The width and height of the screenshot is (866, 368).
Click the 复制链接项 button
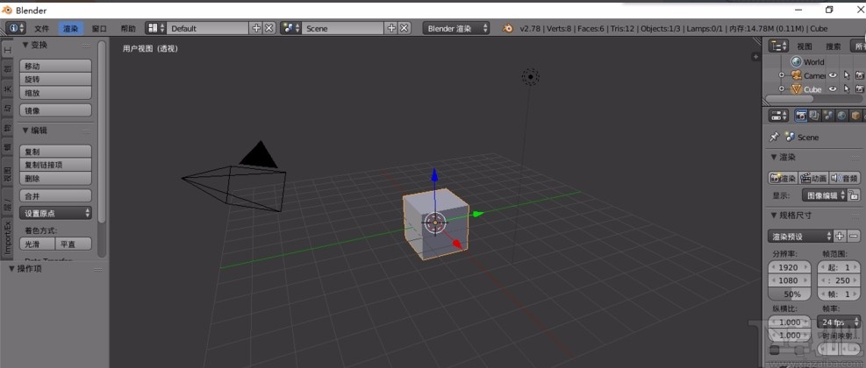pos(56,165)
